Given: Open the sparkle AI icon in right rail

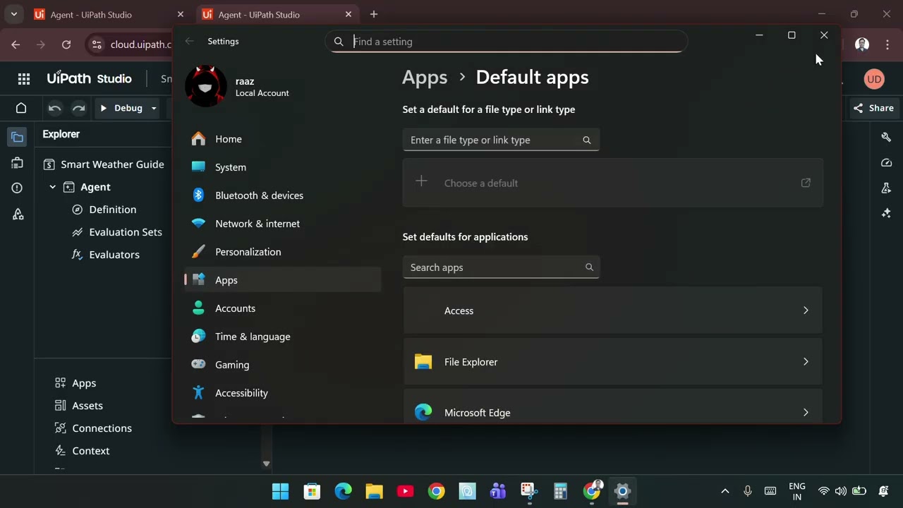Looking at the screenshot, I should click(x=886, y=213).
